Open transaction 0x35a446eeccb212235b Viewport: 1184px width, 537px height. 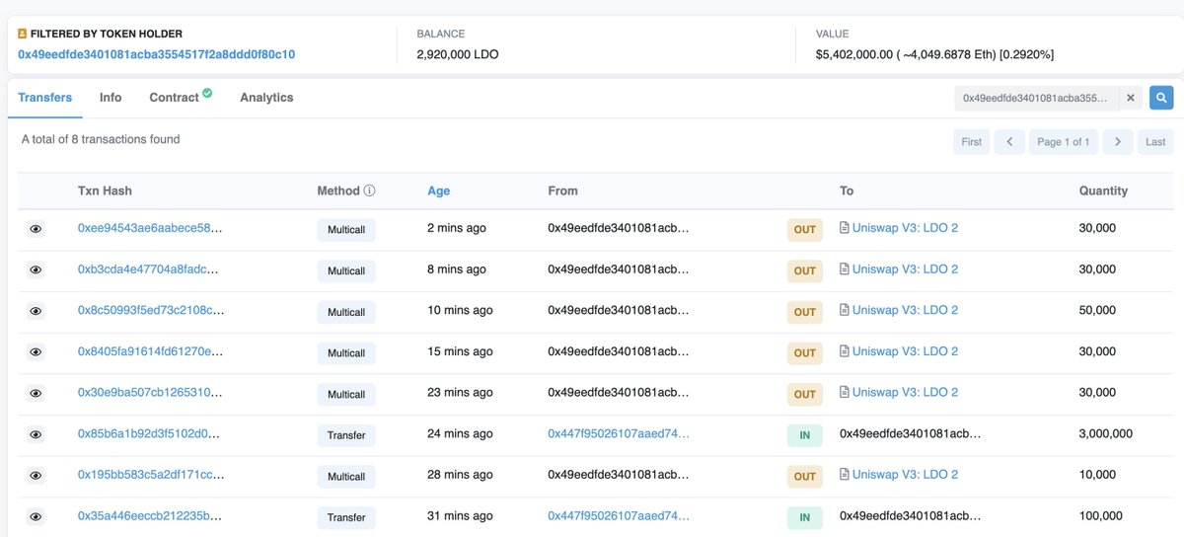tap(149, 515)
